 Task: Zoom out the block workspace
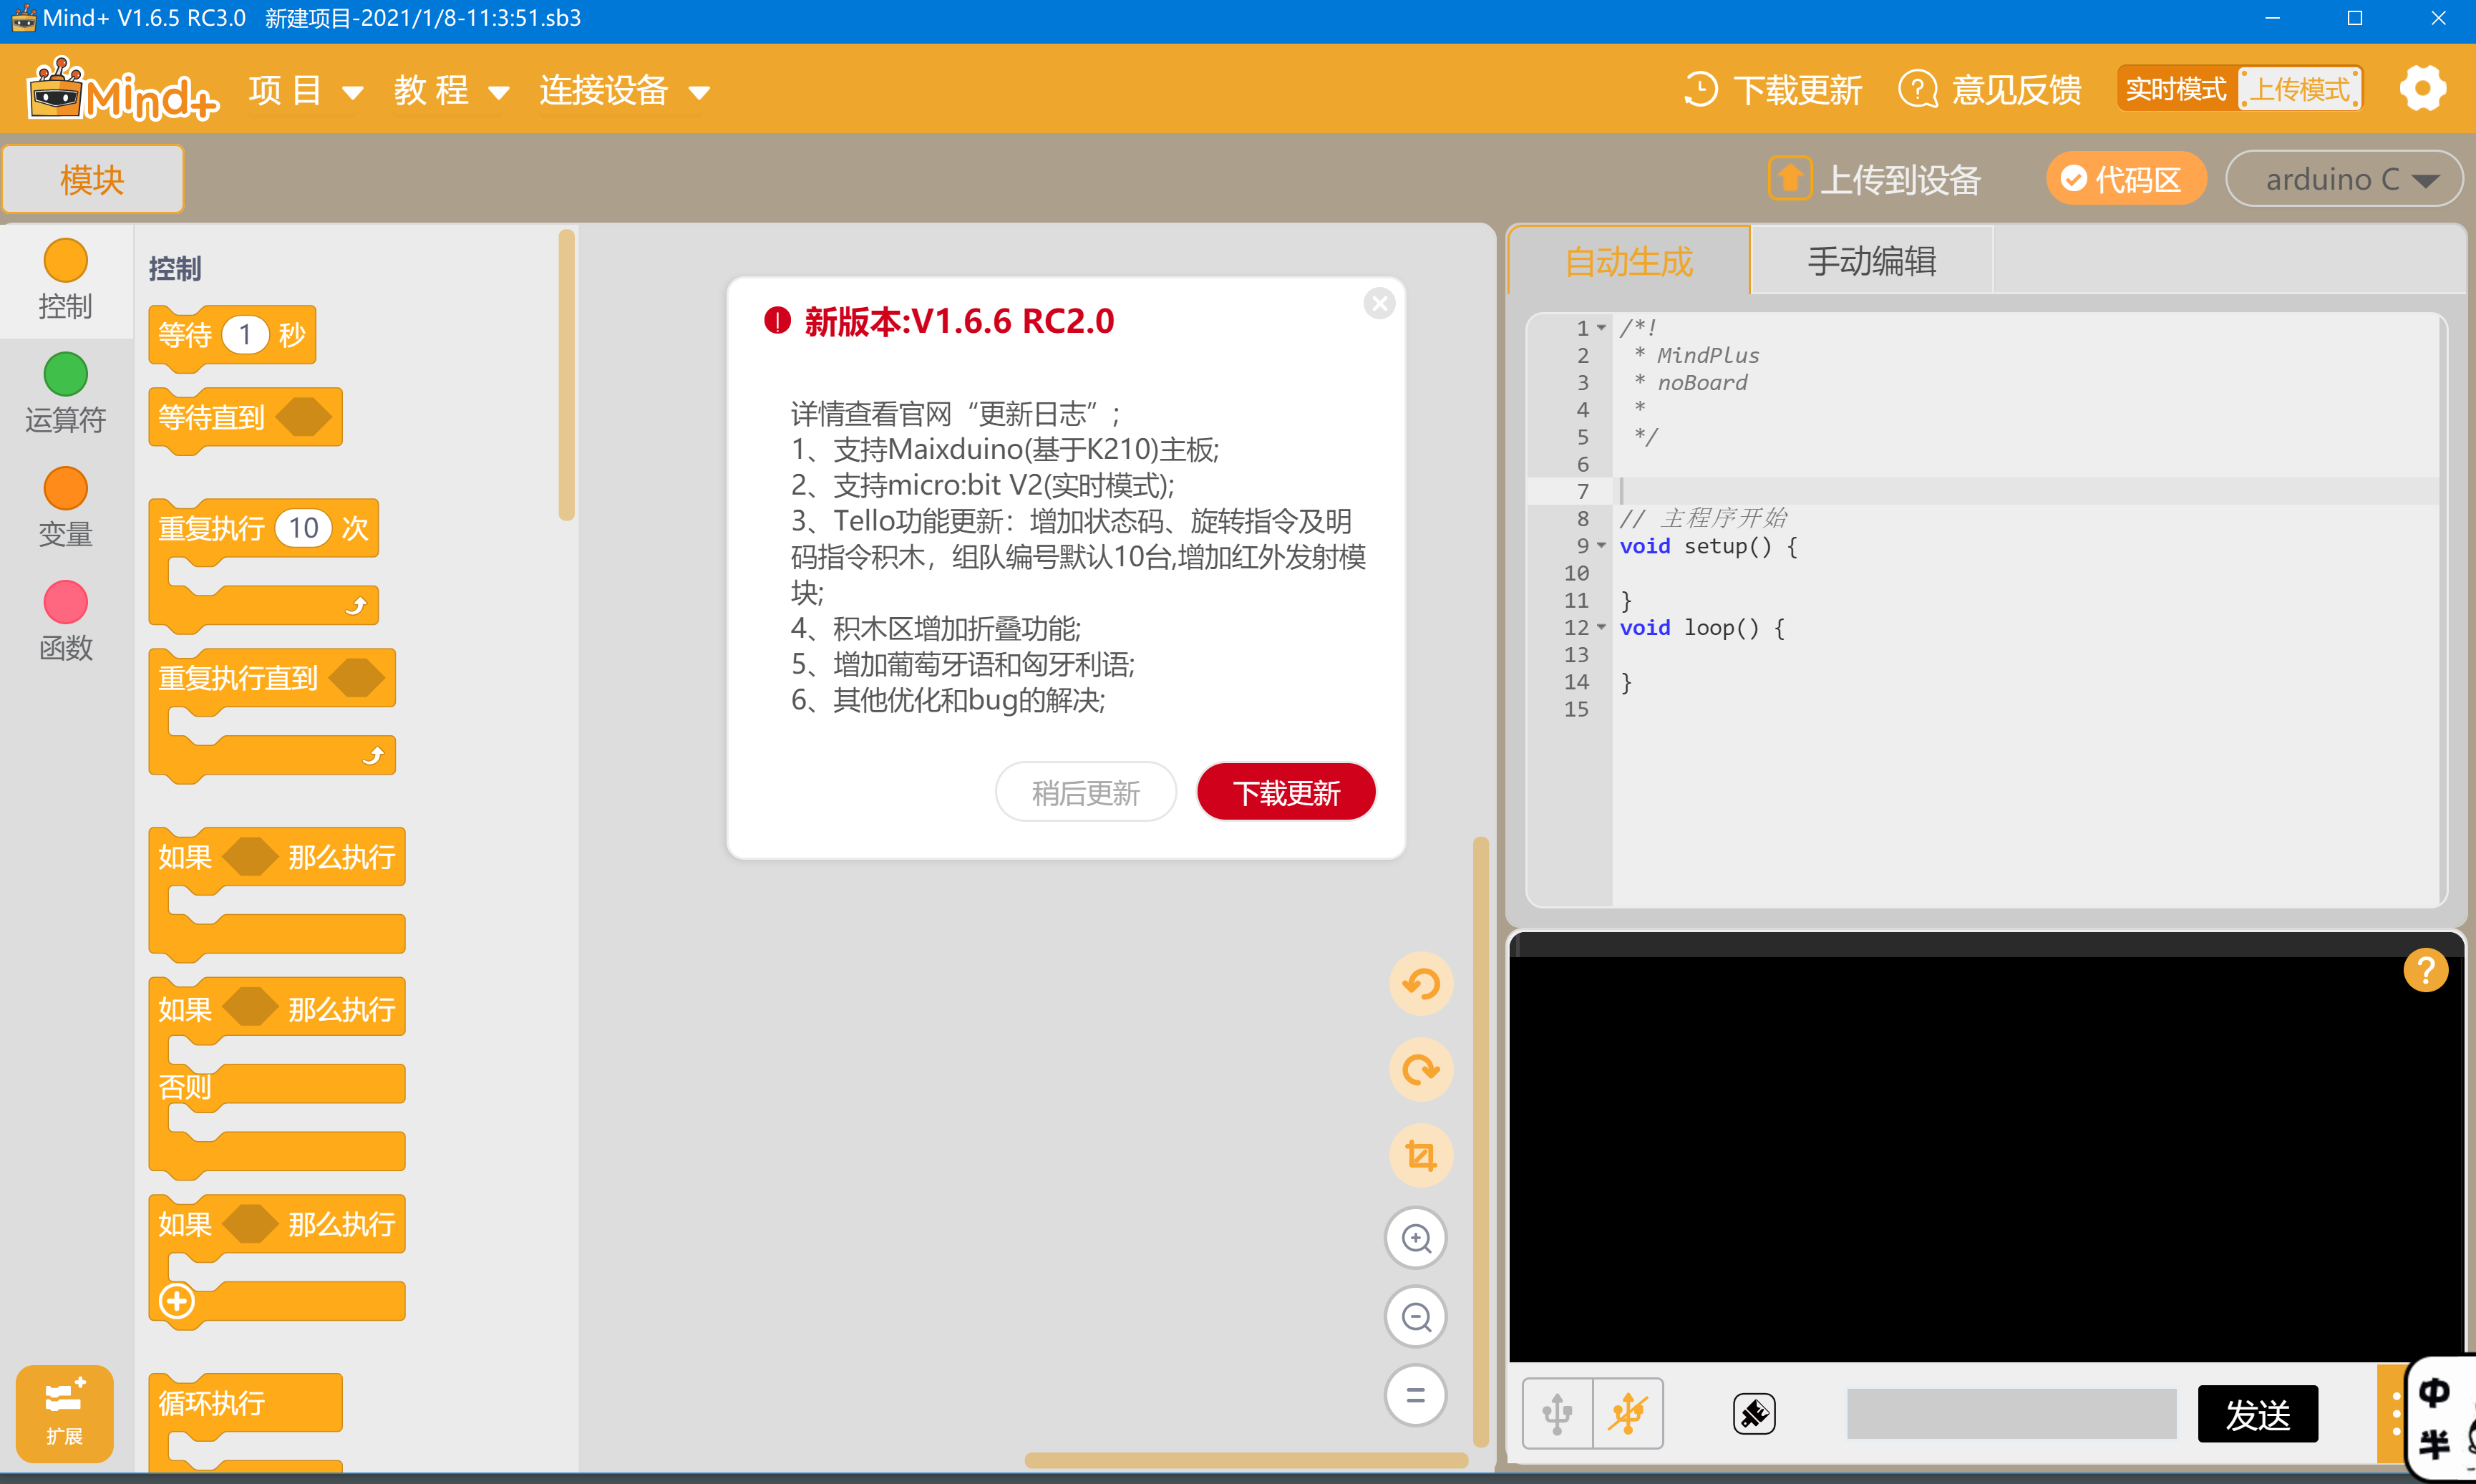(1415, 1317)
